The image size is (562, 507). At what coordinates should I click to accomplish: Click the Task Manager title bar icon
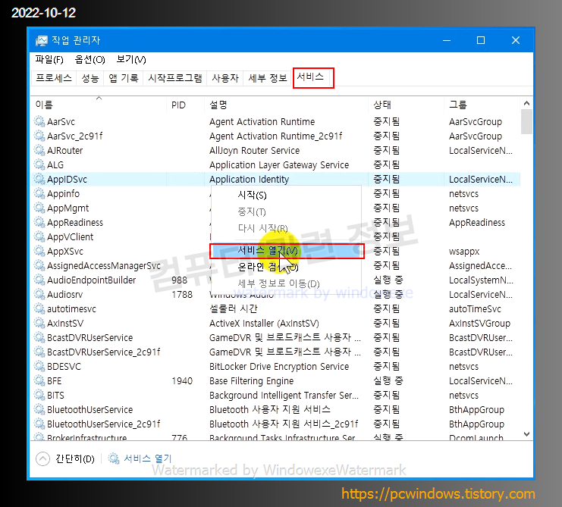41,40
